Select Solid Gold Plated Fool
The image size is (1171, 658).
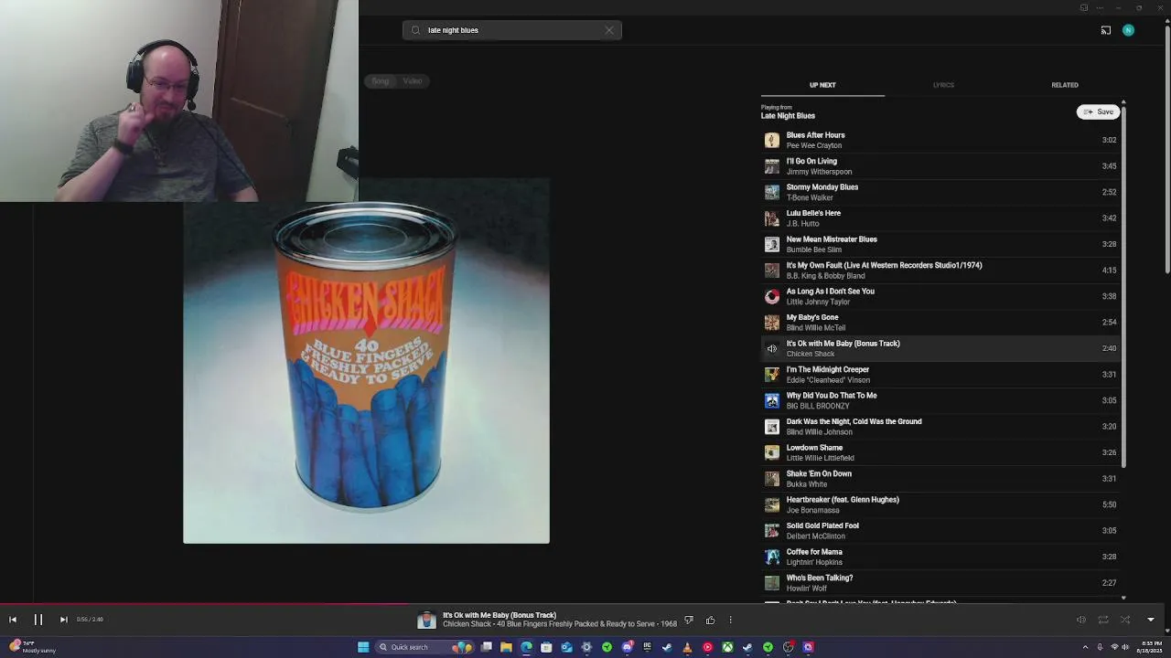[940, 531]
